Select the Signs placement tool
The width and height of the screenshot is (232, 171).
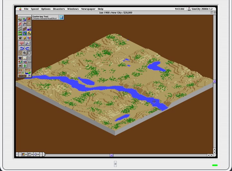[x=22, y=43]
